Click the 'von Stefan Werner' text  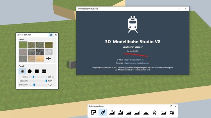coord(133,47)
